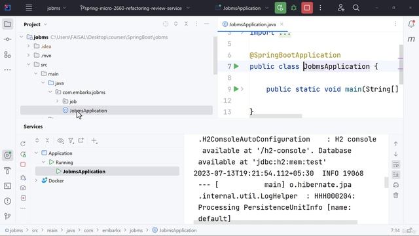Collapse the jobms root folder
Screen dimensions: 419x236
click(22, 37)
